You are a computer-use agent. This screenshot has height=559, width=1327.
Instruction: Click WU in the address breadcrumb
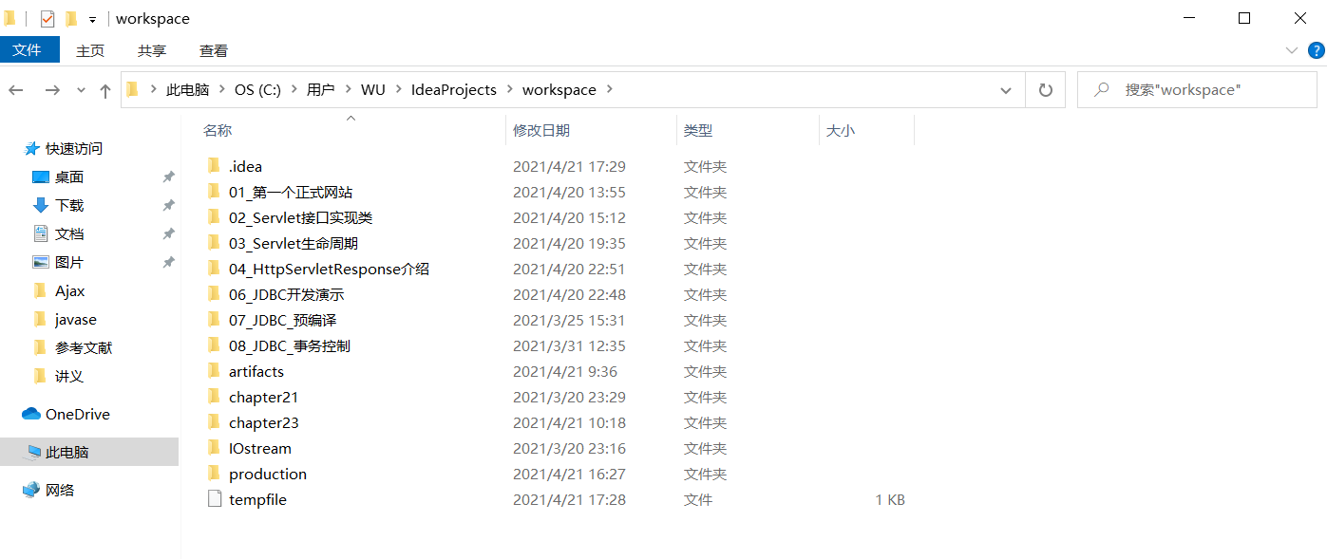point(372,90)
